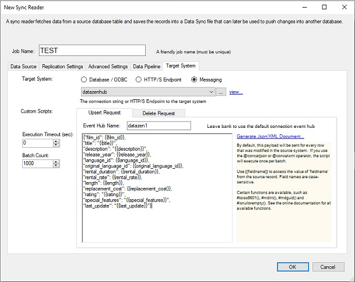This screenshot has height=282, width=355.
Task: Click the "release_year" line in the script
Action: click(117, 155)
